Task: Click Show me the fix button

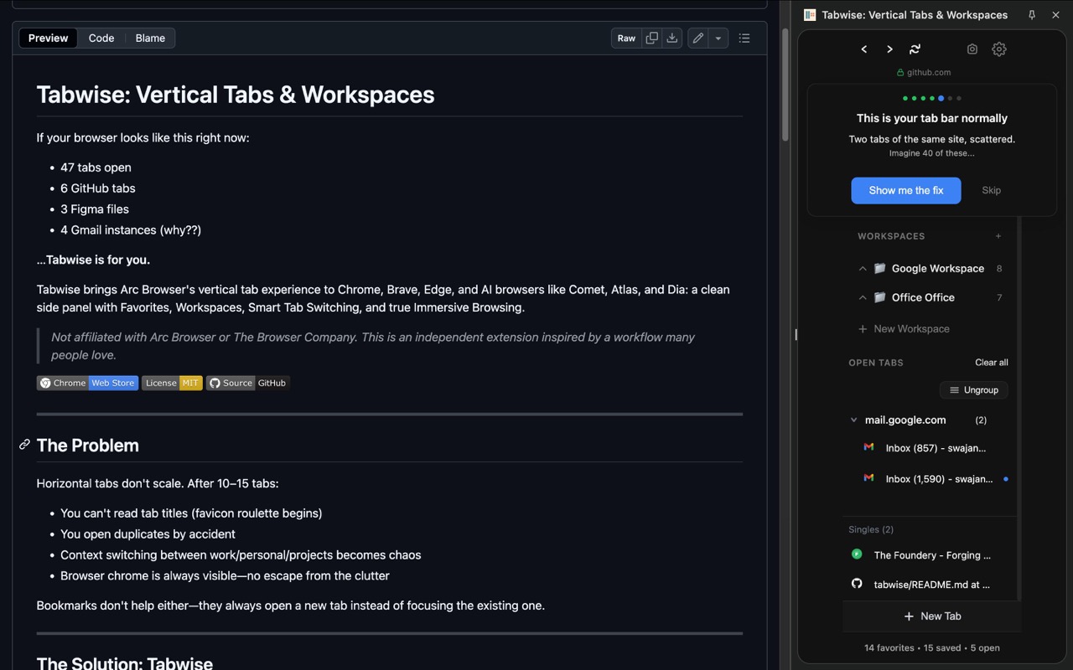Action: pyautogui.click(x=906, y=190)
